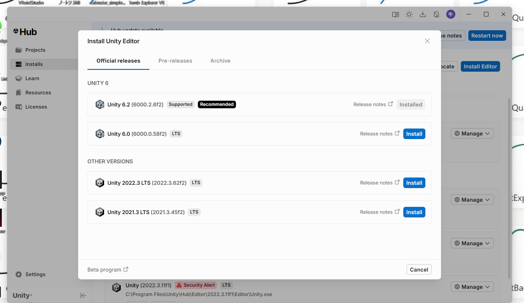The image size is (524, 303).
Task: Open Release notes for Unity 6.0
Action: point(380,134)
